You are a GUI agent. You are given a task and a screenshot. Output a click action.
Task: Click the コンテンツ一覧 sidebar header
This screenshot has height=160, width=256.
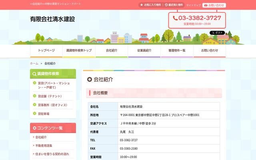click(53, 128)
